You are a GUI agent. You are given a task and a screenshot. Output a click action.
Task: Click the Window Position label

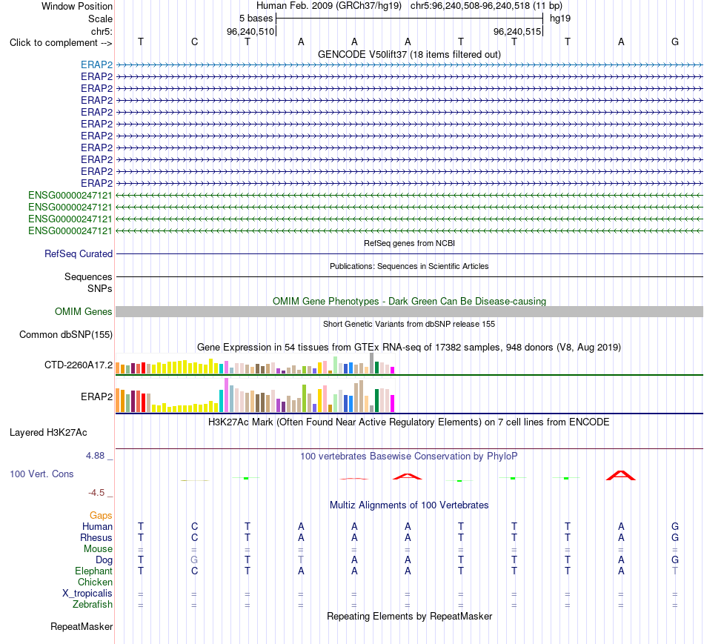[x=77, y=6]
